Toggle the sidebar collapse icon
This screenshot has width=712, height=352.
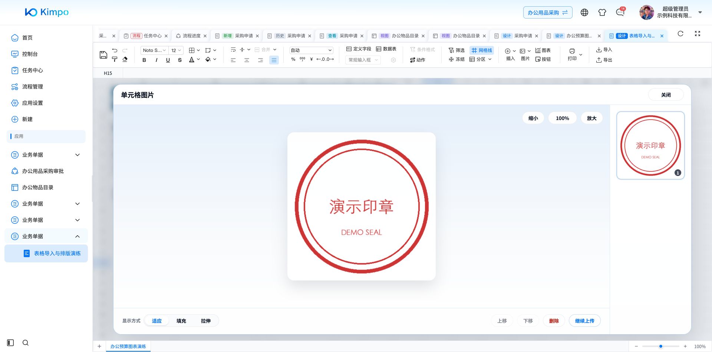pyautogui.click(x=10, y=343)
